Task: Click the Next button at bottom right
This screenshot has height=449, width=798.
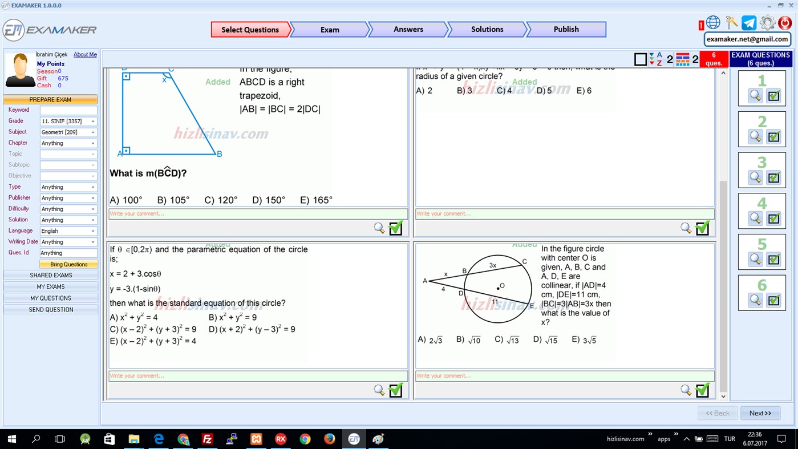Action: click(760, 412)
